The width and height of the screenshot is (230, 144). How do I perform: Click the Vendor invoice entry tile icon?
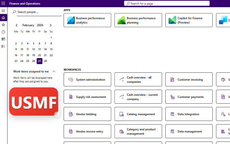(x=71, y=131)
